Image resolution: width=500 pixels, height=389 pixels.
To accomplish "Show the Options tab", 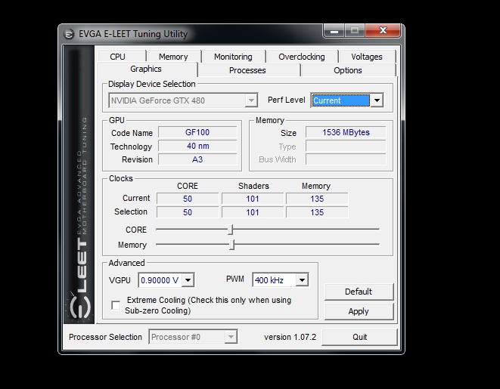I will (348, 70).
